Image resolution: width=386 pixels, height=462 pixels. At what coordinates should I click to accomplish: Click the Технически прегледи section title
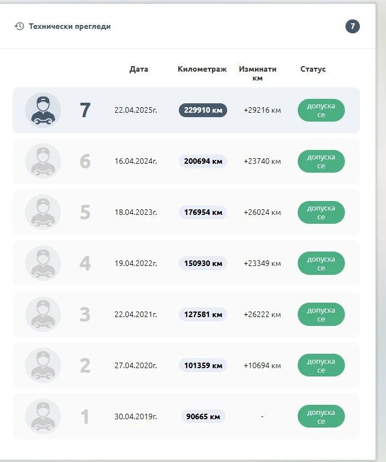(69, 26)
